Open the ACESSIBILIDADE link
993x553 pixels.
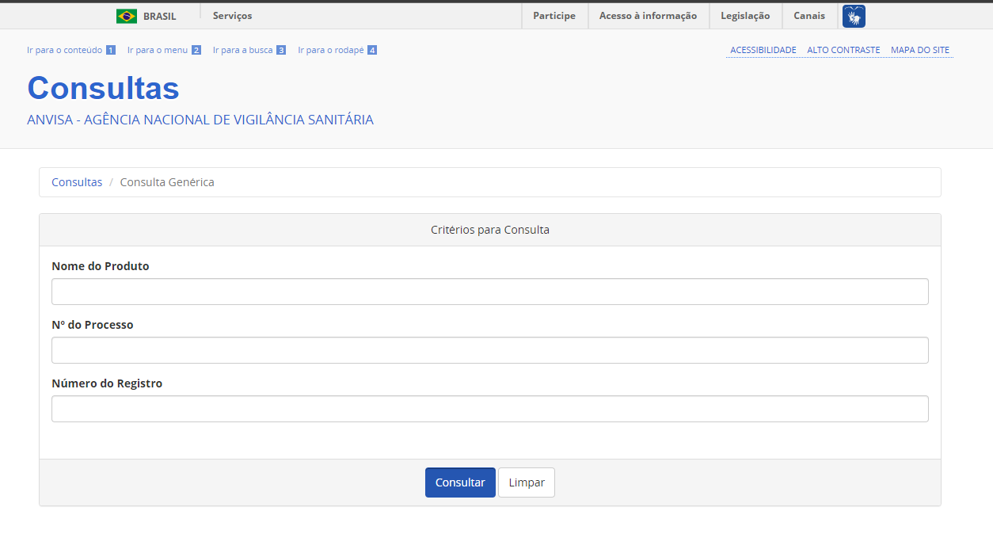[763, 50]
